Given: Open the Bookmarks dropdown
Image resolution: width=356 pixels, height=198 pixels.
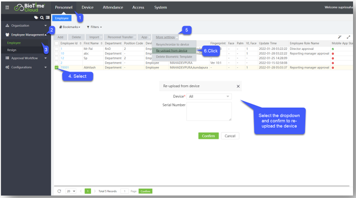Looking at the screenshot, I should pyautogui.click(x=69, y=27).
